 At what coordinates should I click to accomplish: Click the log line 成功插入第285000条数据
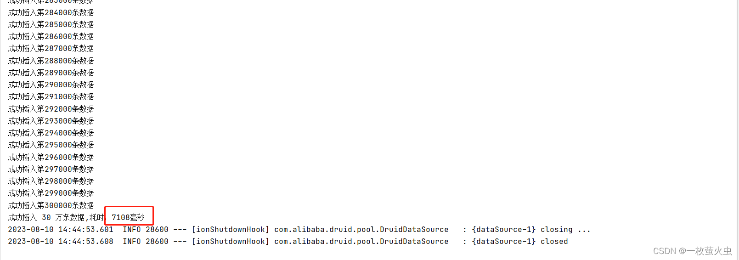[x=51, y=24]
